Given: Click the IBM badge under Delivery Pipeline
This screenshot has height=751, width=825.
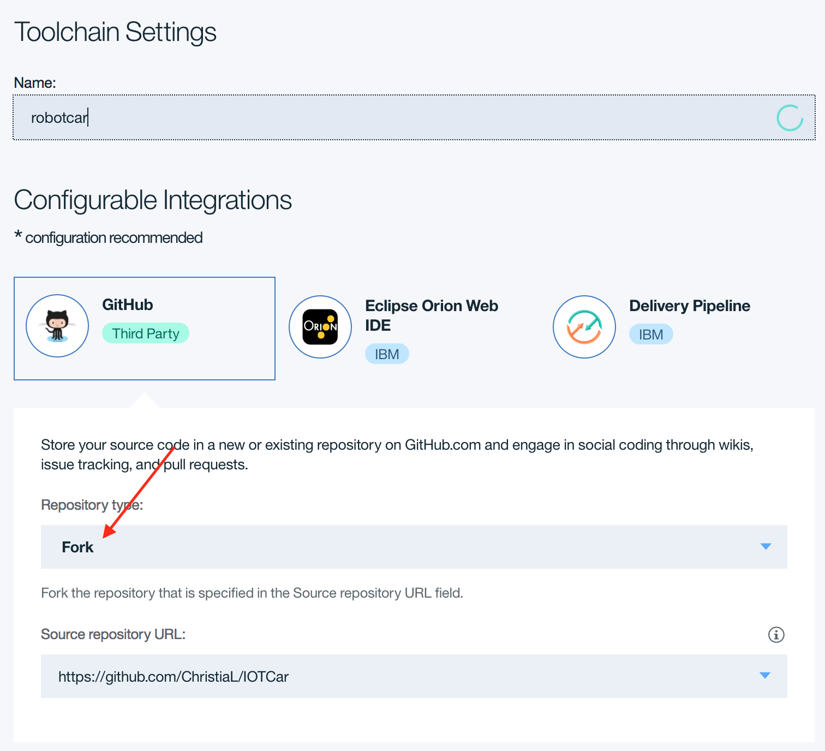Looking at the screenshot, I should [x=651, y=335].
